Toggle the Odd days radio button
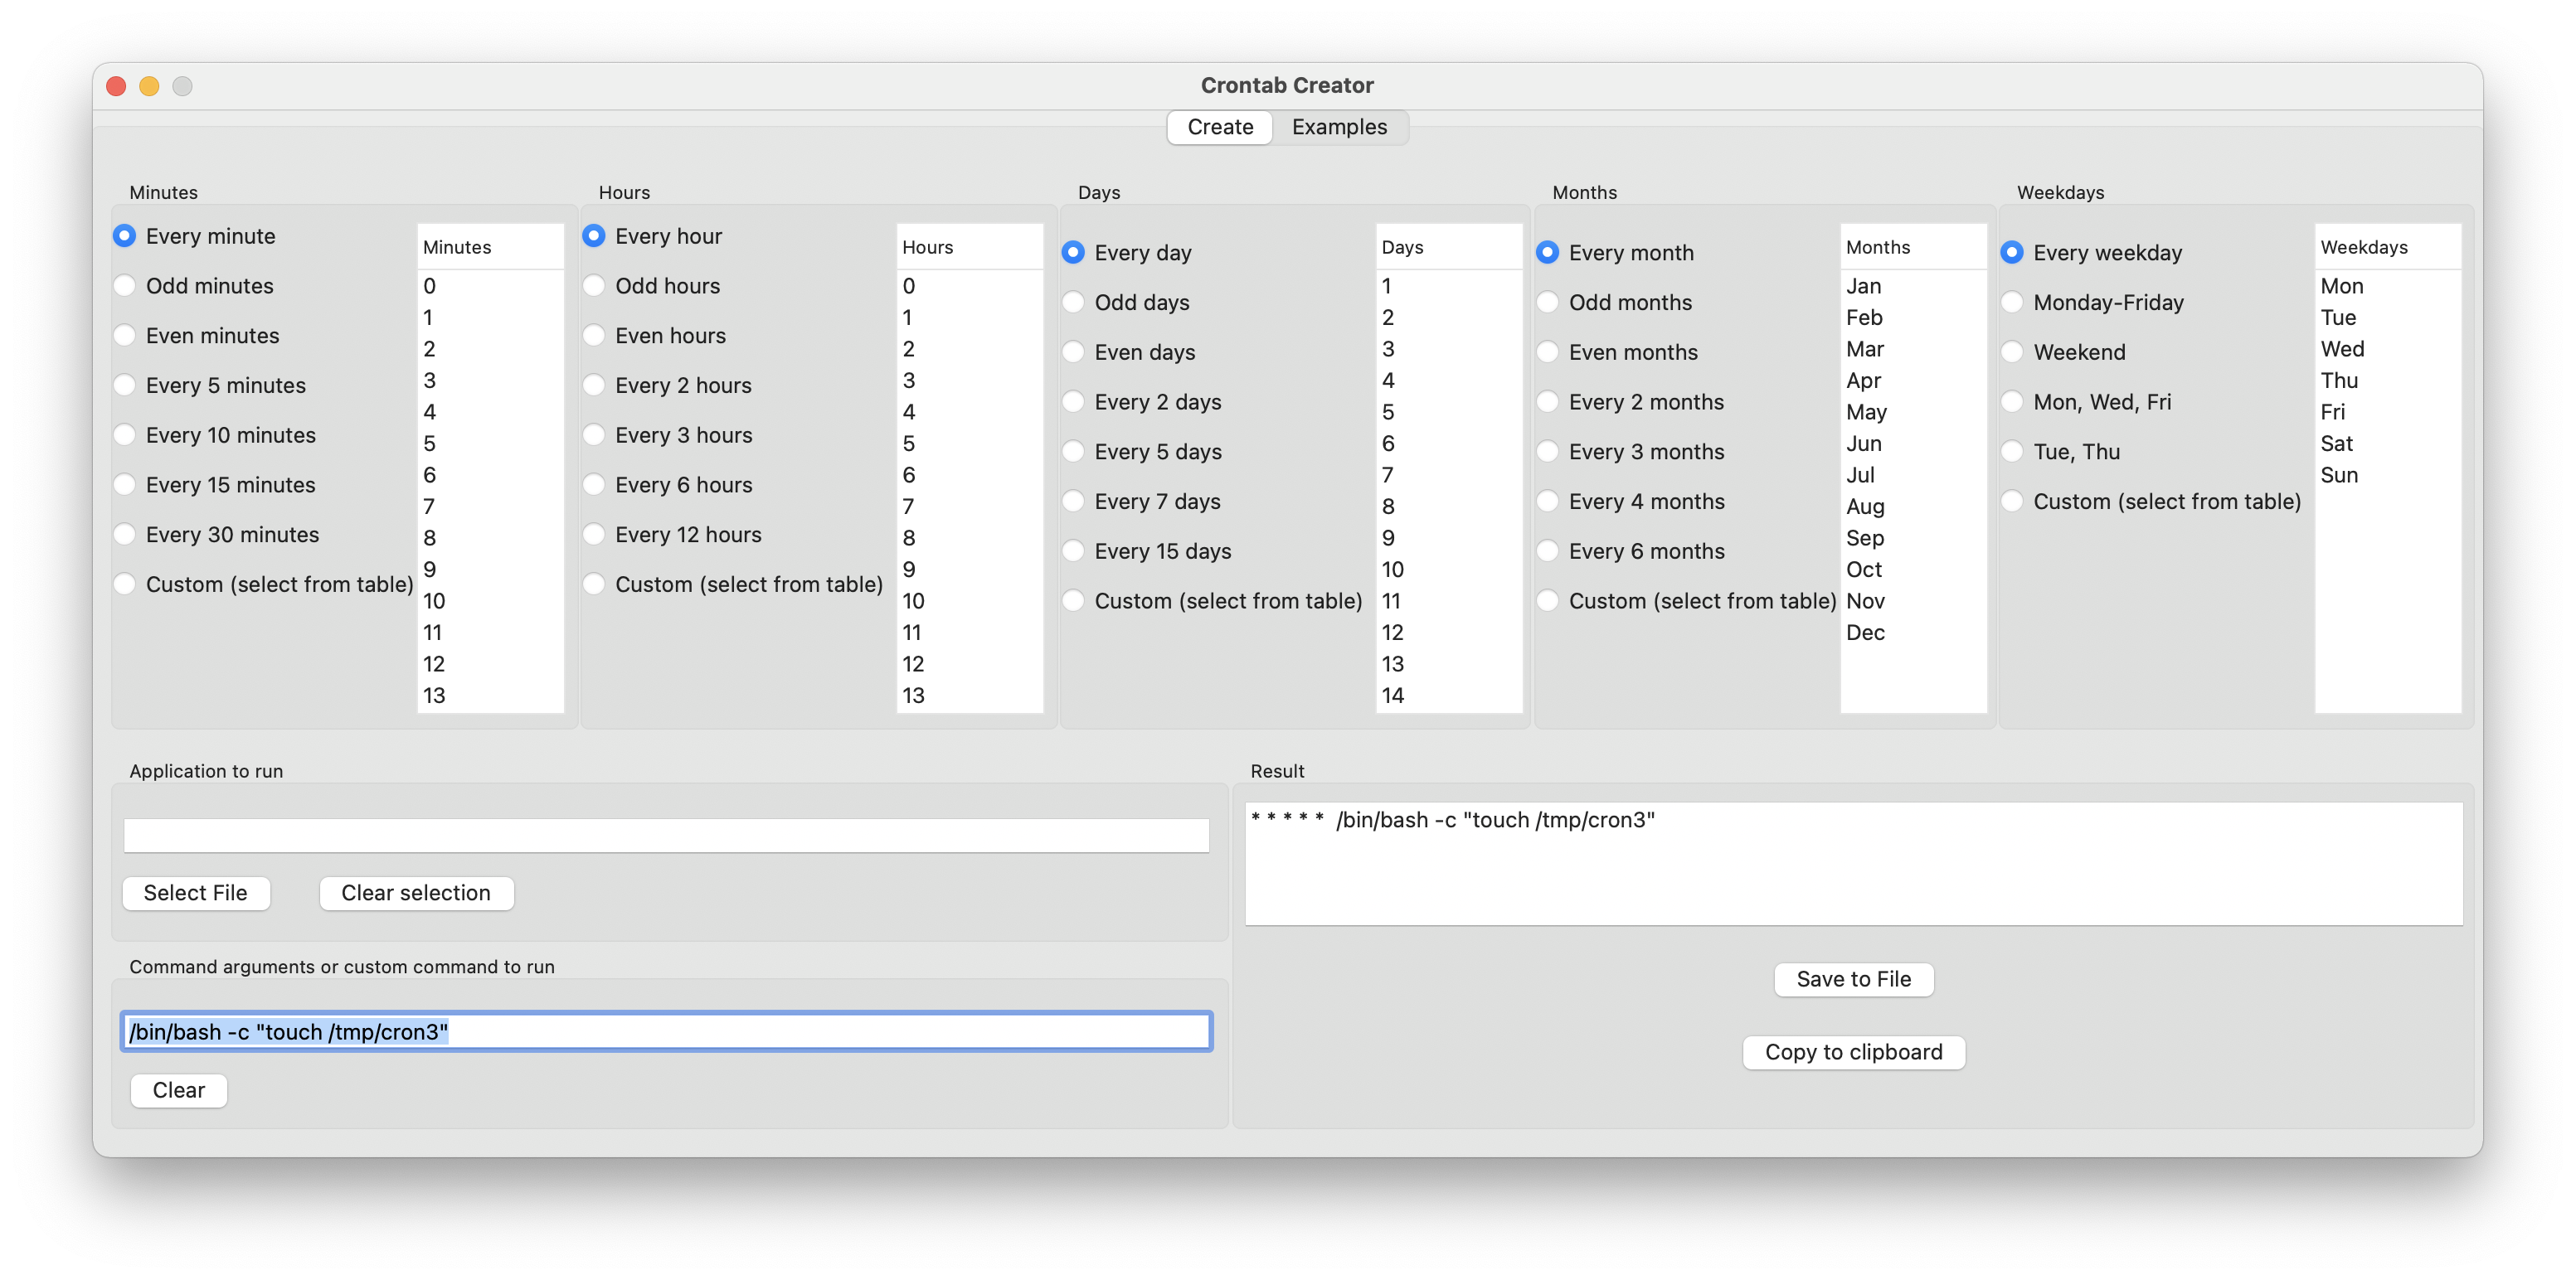 pos(1074,301)
